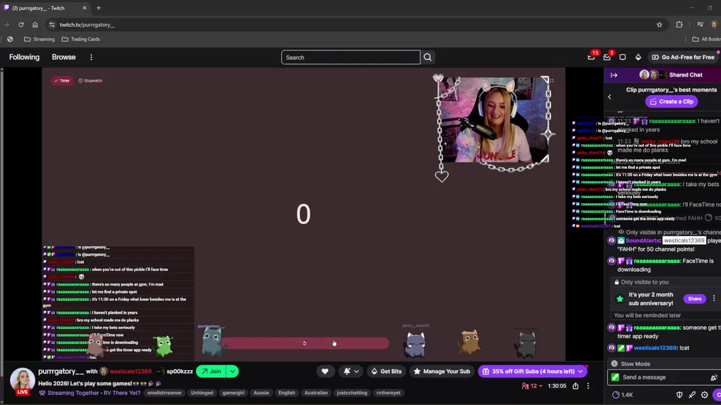This screenshot has height=405, width=721.
Task: Click the browser address bar URL
Action: click(87, 25)
